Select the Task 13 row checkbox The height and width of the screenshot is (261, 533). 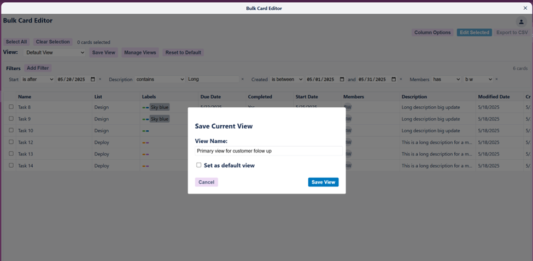[11, 154]
